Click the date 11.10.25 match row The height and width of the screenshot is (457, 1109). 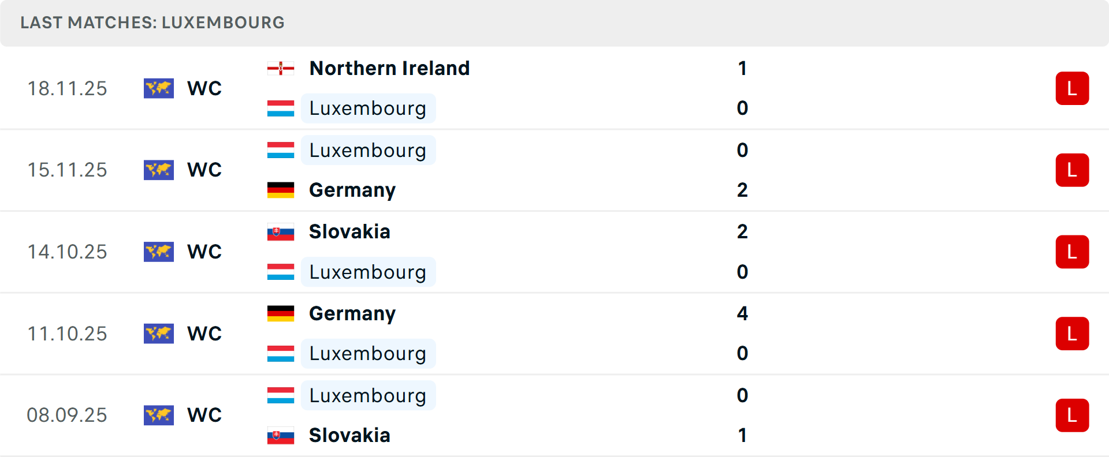(554, 334)
